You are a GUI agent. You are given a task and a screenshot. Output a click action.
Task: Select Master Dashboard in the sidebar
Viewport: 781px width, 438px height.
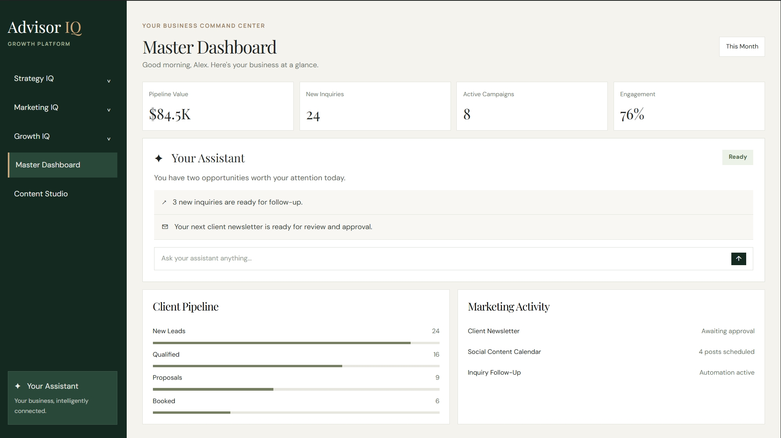coord(63,165)
